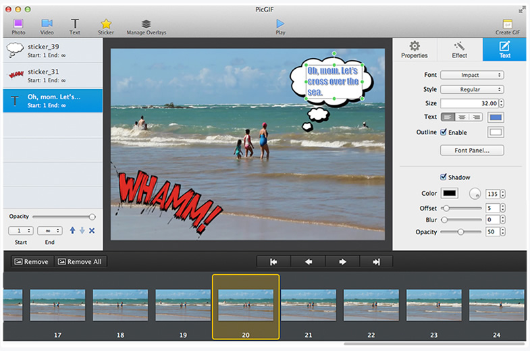This screenshot has height=351, width=530.
Task: Open the End time dropdown
Action: pyautogui.click(x=50, y=231)
